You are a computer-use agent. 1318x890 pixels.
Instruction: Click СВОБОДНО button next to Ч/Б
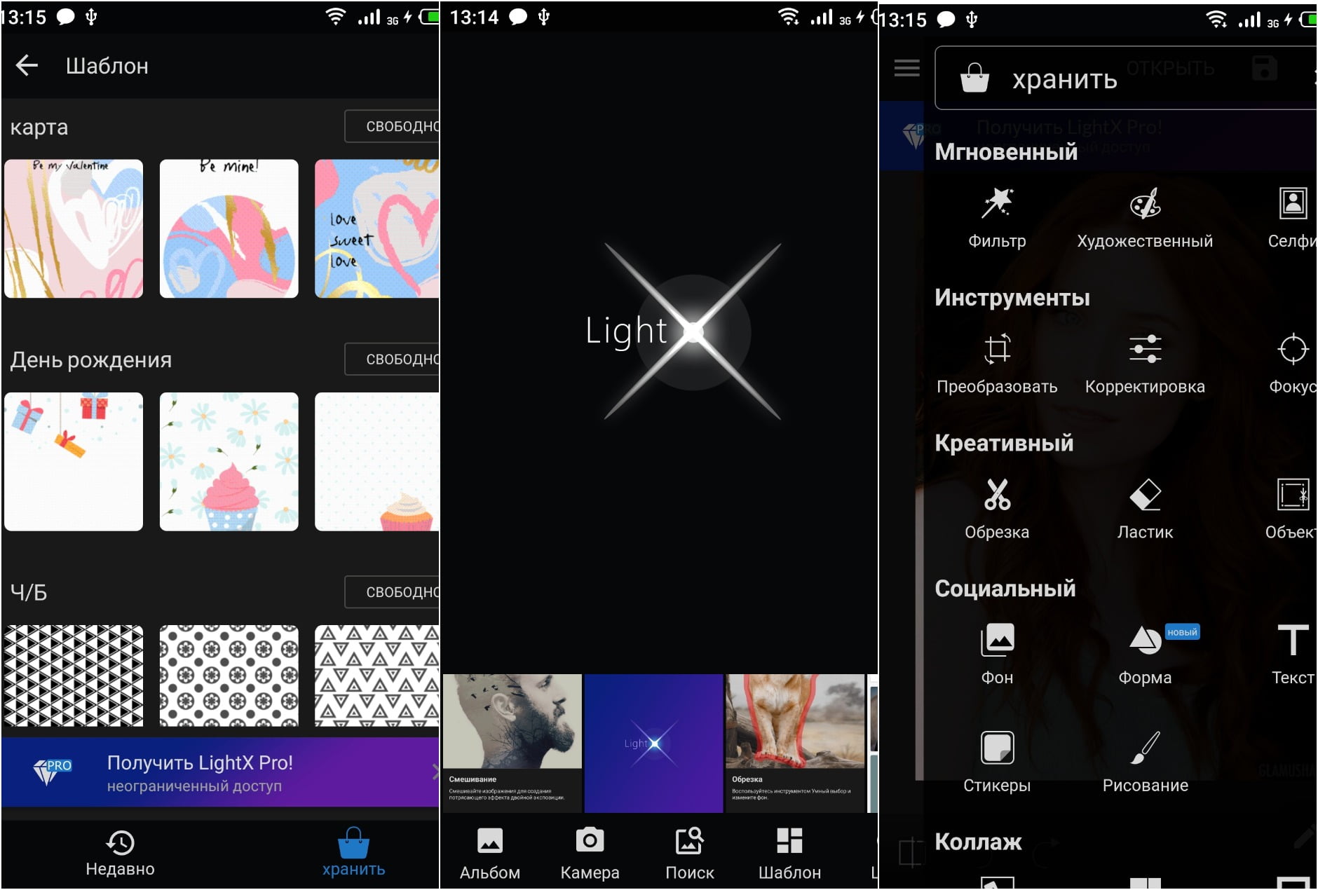[x=393, y=592]
